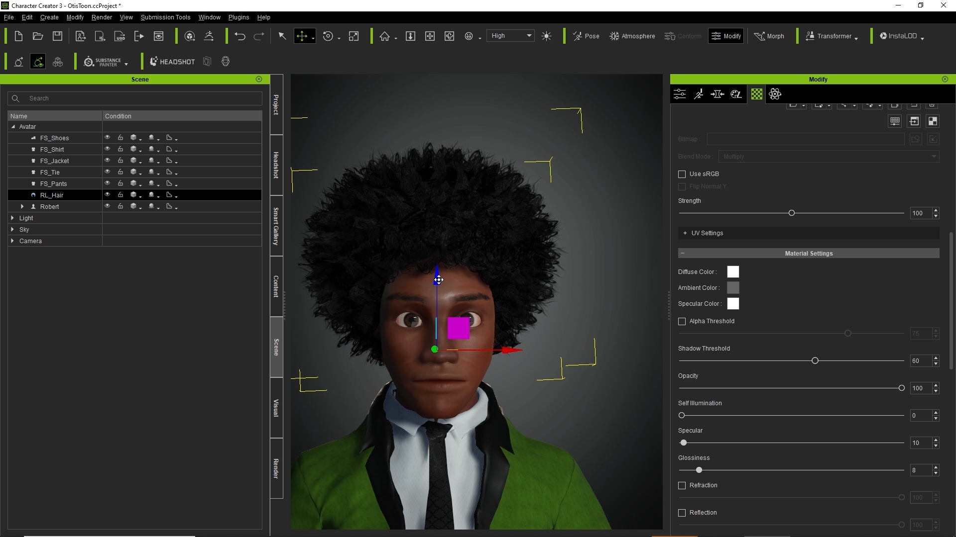
Task: Open the Attribute sliders tab in Modify
Action: click(680, 94)
